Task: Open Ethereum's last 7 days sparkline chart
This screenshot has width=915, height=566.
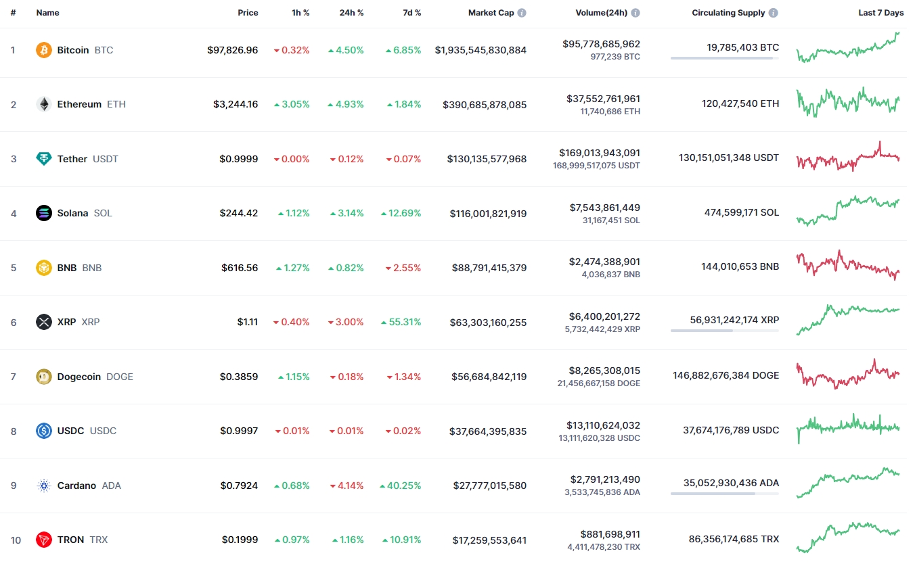Action: point(848,102)
